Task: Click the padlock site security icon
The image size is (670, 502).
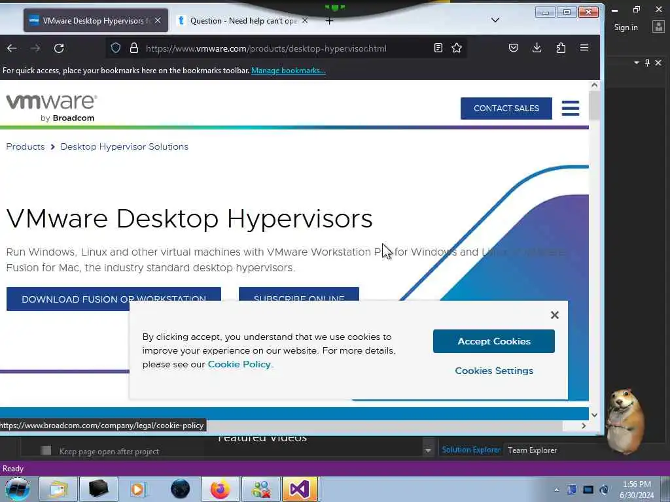Action: pos(133,48)
